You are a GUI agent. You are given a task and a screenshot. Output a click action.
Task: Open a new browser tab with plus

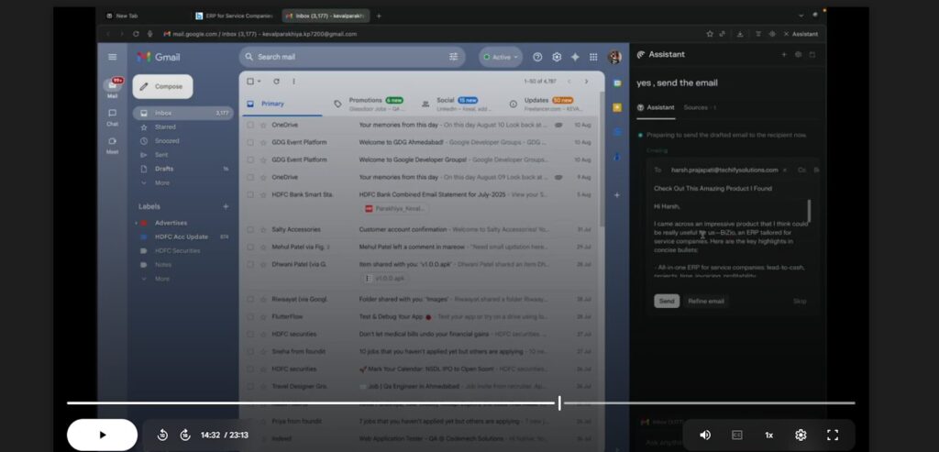click(379, 16)
